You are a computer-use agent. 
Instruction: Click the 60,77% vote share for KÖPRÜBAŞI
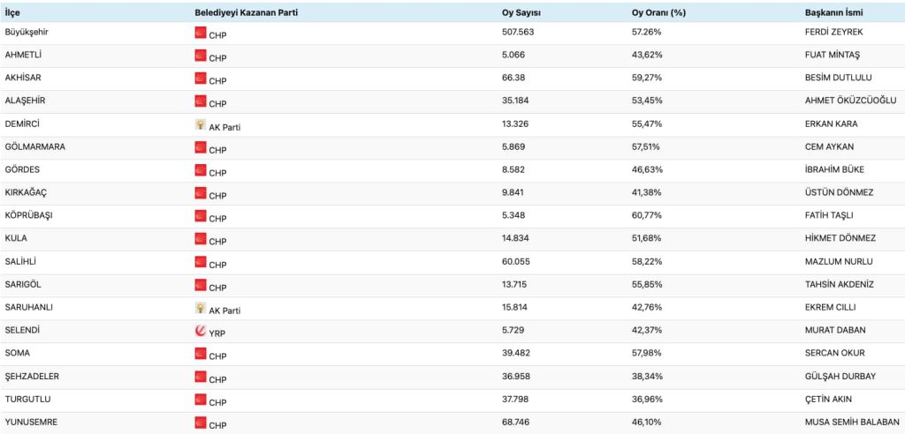click(642, 215)
